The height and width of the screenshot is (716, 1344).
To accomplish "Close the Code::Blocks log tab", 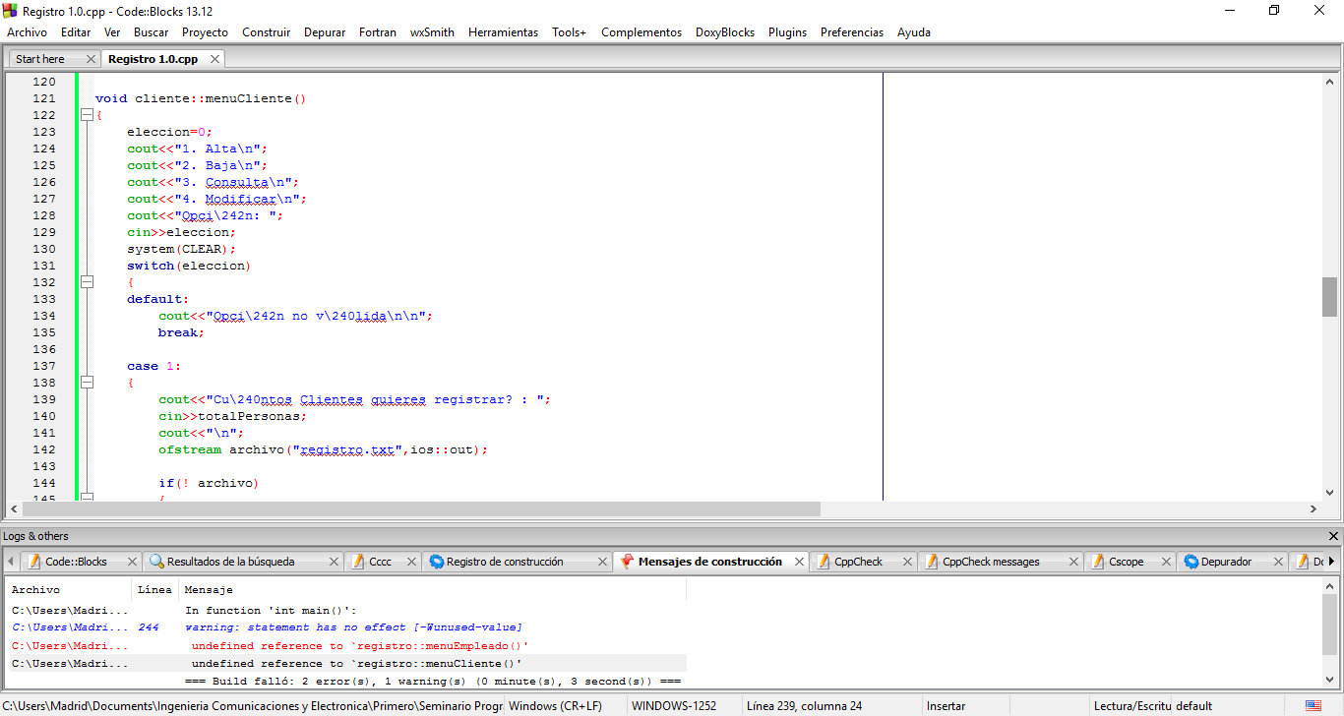I will 131,562.
